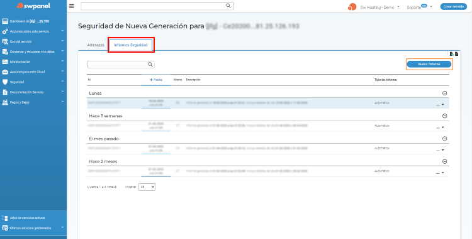Click the shield icon for Seguridad
Viewport: 472px width, 239px height.
(5, 82)
